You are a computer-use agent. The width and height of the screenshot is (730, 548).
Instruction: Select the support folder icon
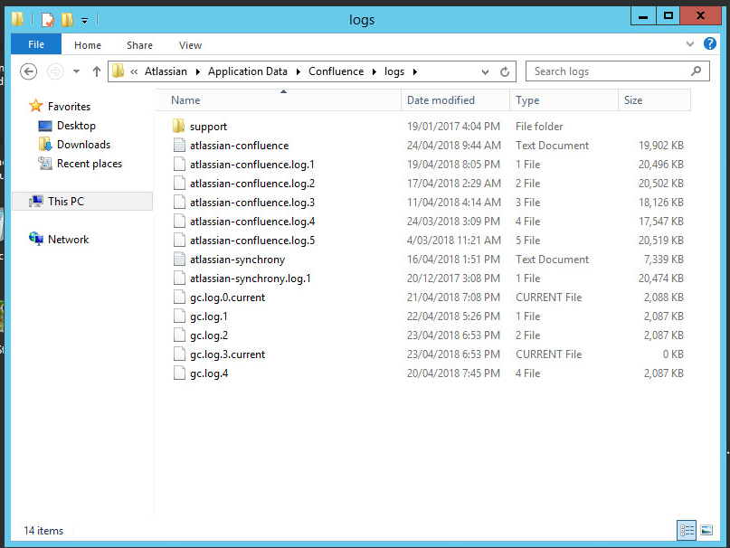179,127
